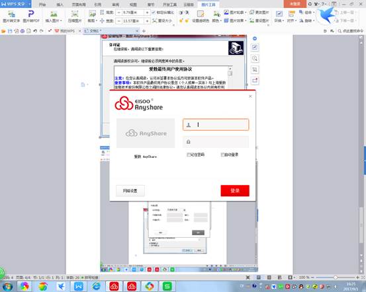Expand the 插入图片 dropdown
The width and height of the screenshot is (366, 292).
pyautogui.click(x=61, y=21)
